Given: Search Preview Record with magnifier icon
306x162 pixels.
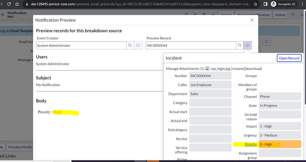Looking at the screenshot, I should coord(240,45).
